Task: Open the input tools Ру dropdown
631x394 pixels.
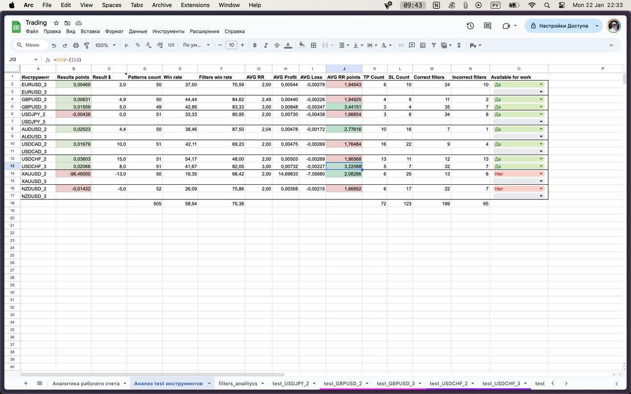Action: pos(475,45)
